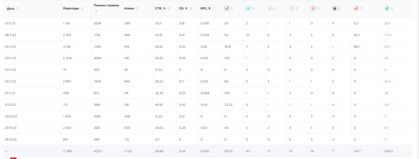Image resolution: width=419 pixels, height=159 pixels.
Task: Sort by Клики using its sort arrows
Action: click(x=137, y=8)
